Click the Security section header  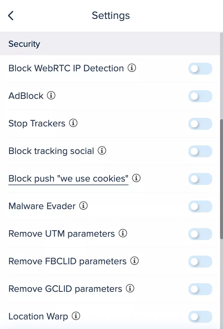tap(24, 44)
